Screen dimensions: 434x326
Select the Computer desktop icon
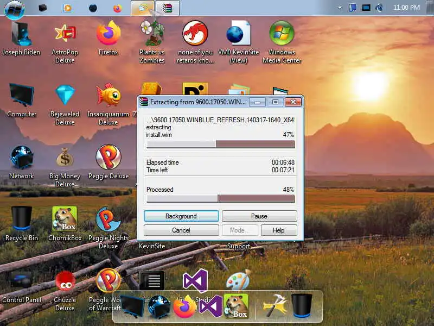22,101
